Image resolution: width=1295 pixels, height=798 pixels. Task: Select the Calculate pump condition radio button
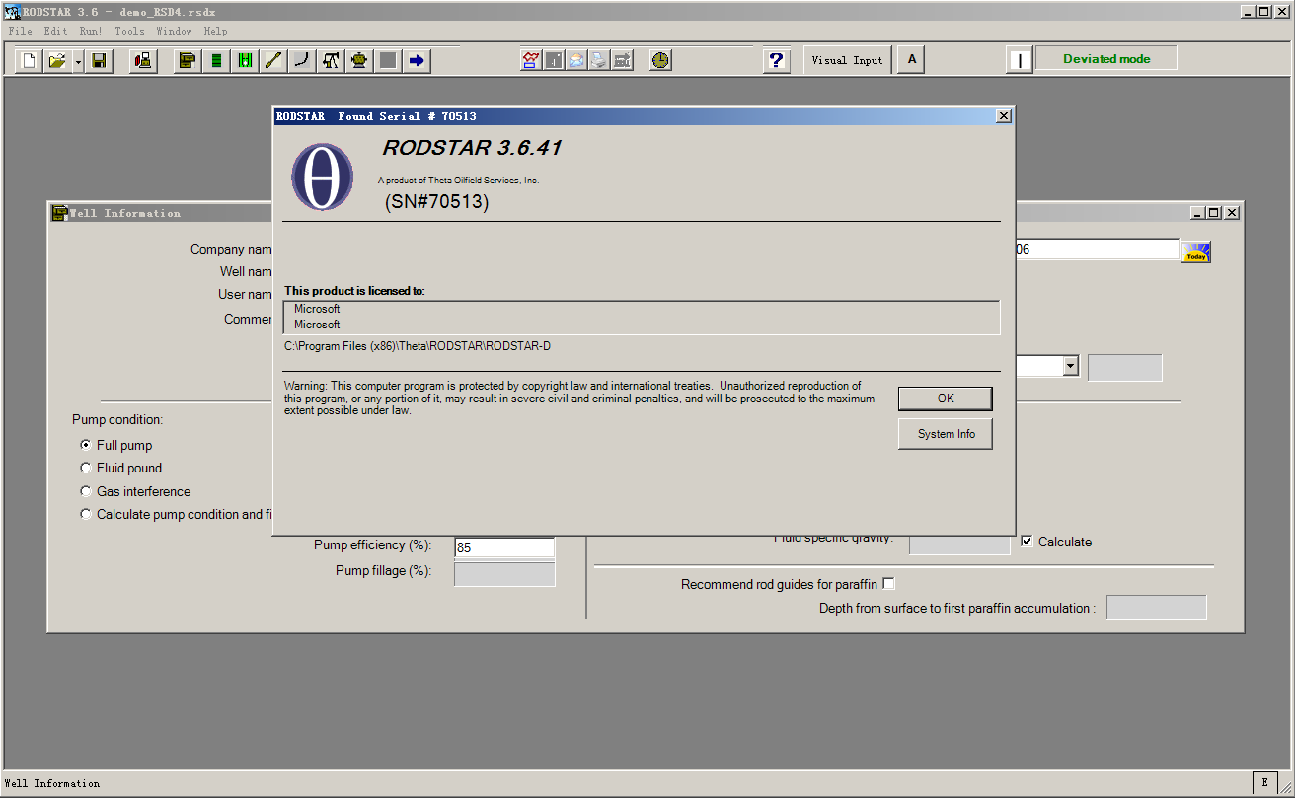tap(86, 514)
